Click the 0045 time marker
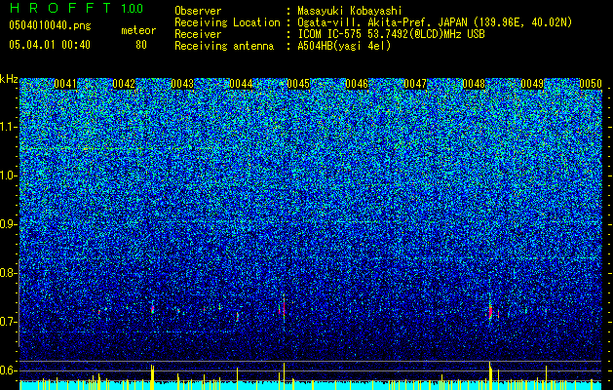Screen dimensions: 613x390 coord(298,84)
